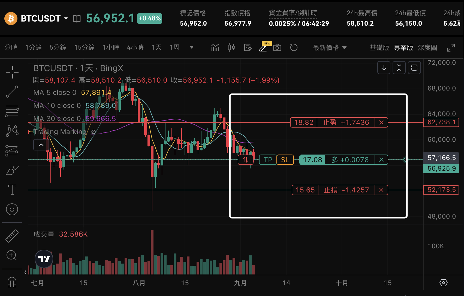464x296 pixels.
Task: Open the 最新價格 price type dropdown
Action: click(x=330, y=48)
